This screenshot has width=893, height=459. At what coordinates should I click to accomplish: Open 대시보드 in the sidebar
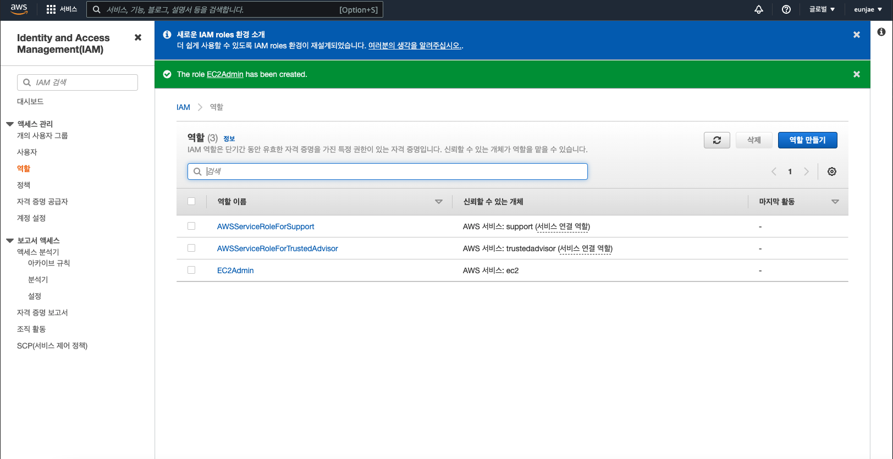point(30,102)
